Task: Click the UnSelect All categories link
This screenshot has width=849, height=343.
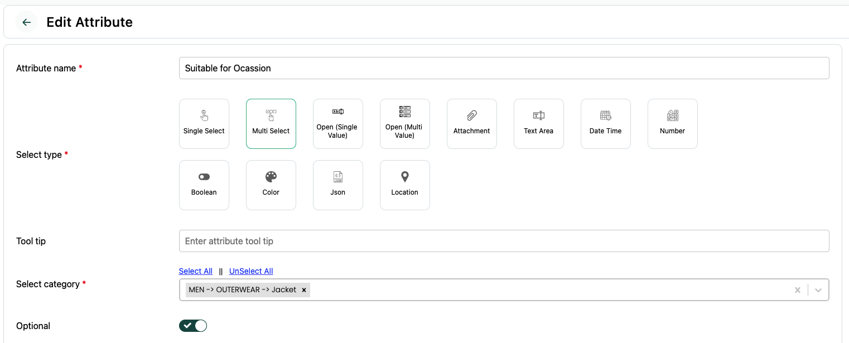Action: coord(250,271)
